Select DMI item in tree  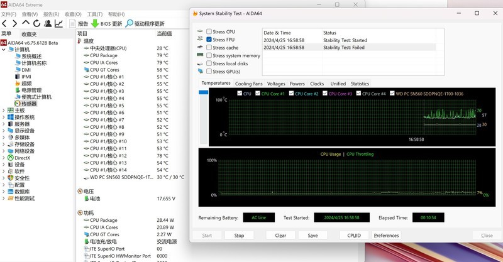26,70
